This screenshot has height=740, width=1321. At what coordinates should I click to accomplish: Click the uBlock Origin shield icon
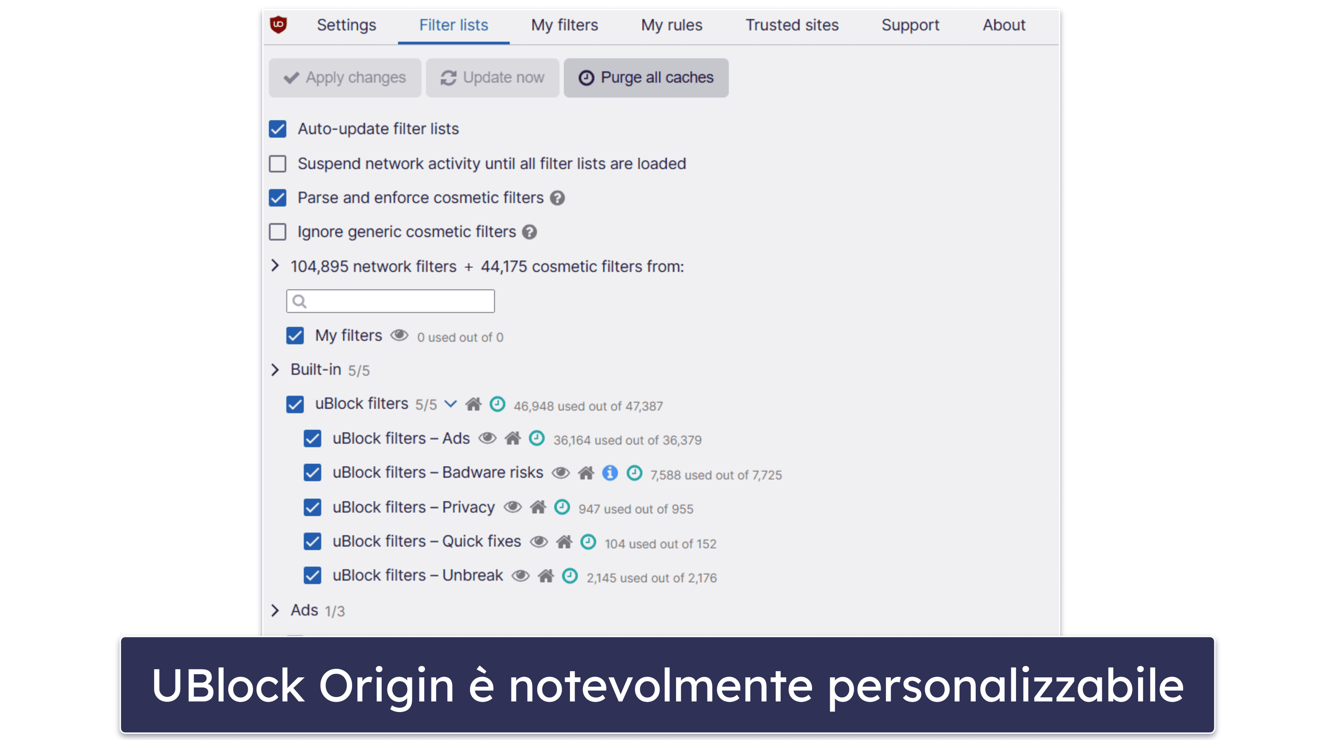pos(278,24)
